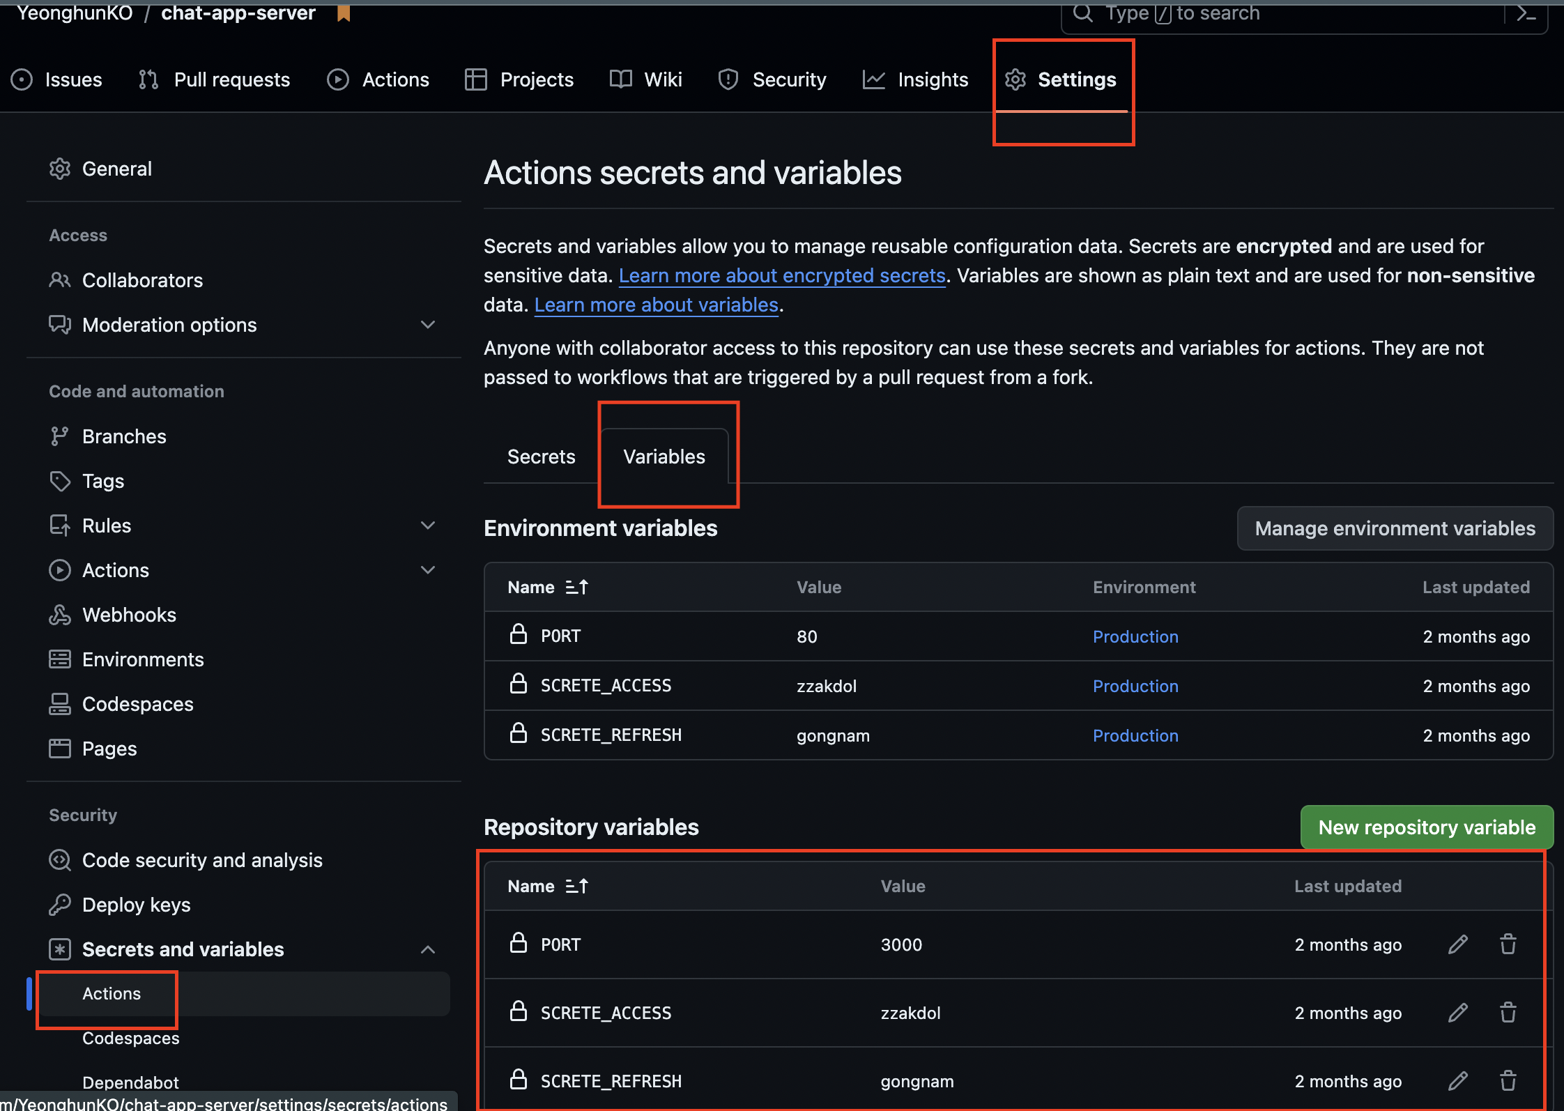Expand the sidebar Actions section chevron
This screenshot has width=1564, height=1111.
(428, 570)
